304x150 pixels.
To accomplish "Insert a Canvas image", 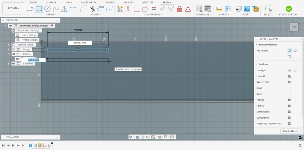I will click(247, 9).
